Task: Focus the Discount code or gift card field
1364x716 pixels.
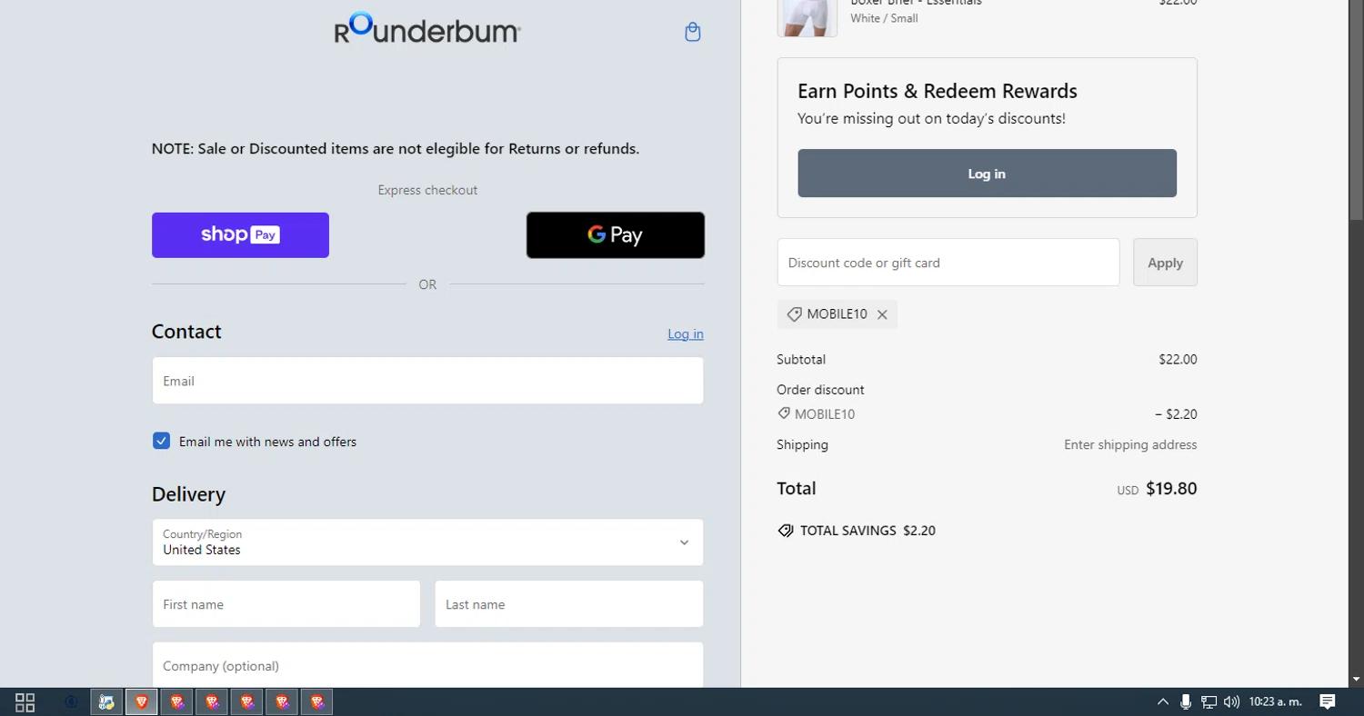Action: 948,263
